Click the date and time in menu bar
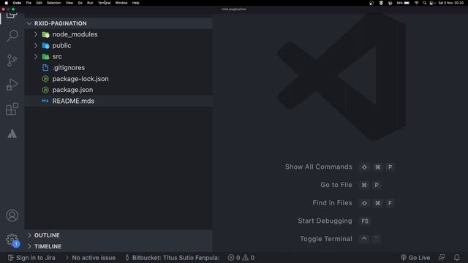This screenshot has height=263, width=468. click(x=450, y=3)
